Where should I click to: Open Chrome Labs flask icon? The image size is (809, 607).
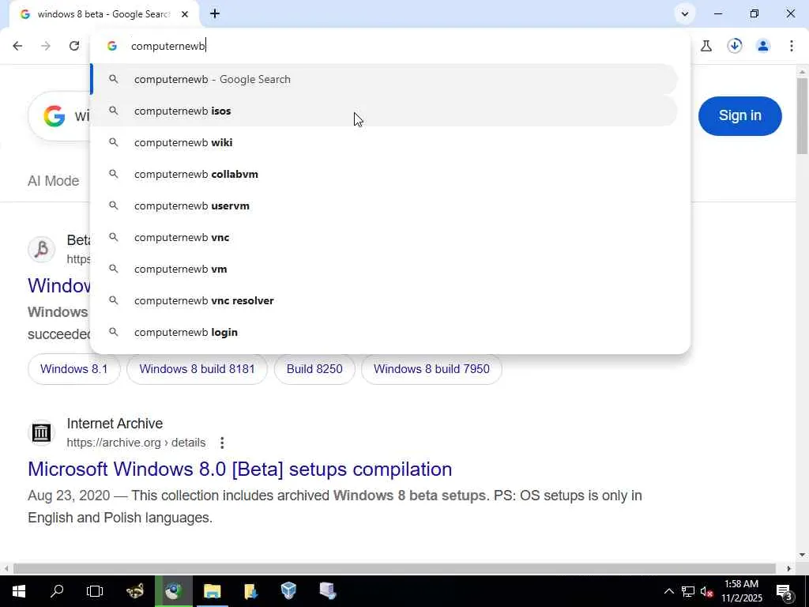(706, 46)
